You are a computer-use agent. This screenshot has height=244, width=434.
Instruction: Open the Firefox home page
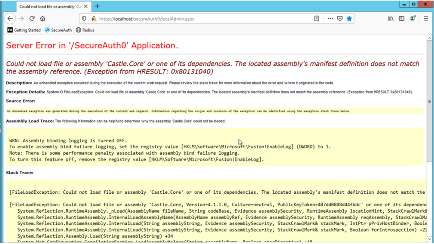pos(43,18)
